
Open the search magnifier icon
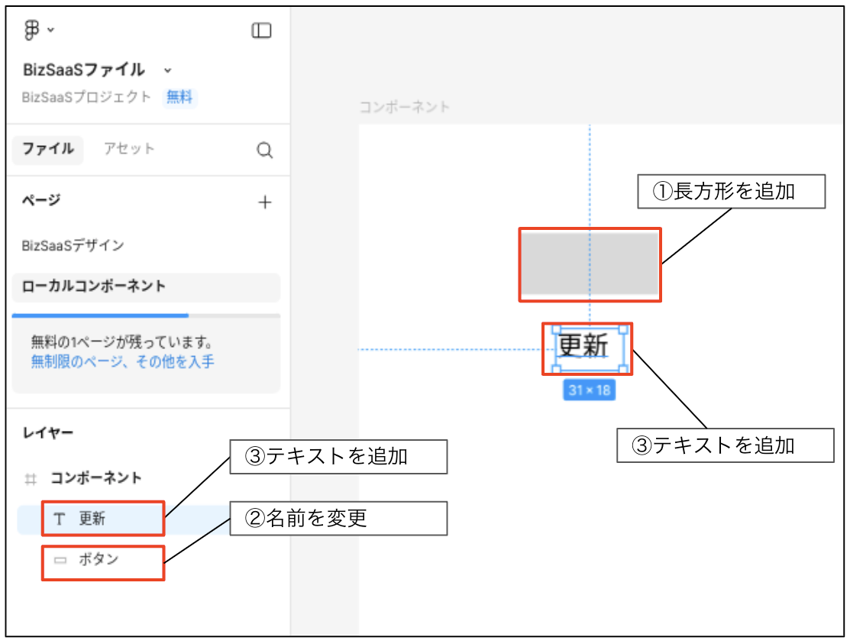[264, 150]
